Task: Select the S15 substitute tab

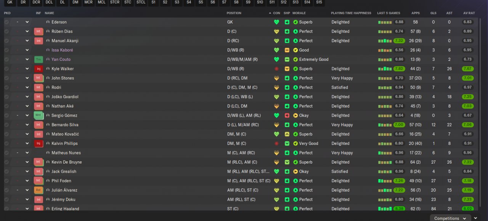Action: (x=319, y=2)
